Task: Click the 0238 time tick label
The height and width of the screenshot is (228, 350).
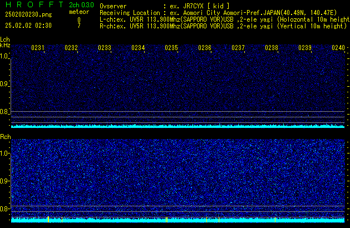Action: (x=272, y=48)
